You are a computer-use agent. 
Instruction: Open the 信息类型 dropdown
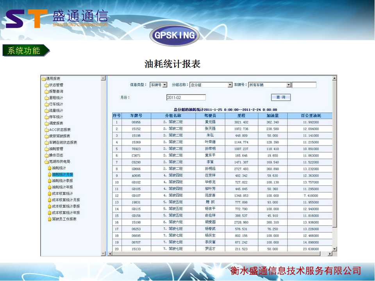point(164,85)
